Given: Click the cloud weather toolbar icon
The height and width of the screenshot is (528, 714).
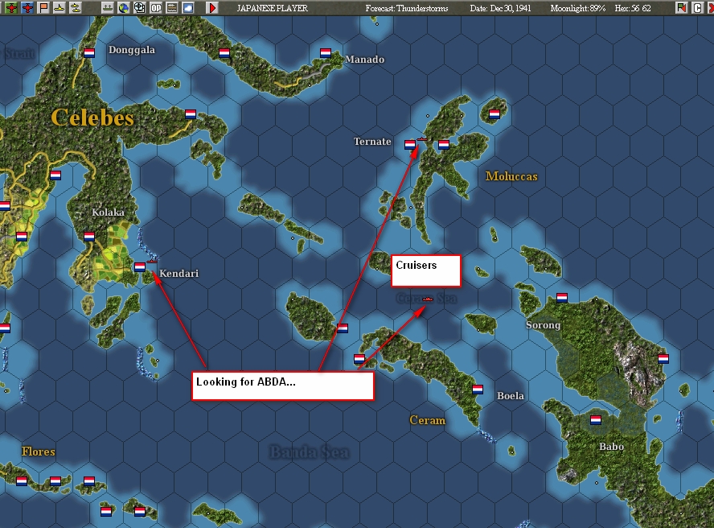Looking at the screenshot, I should pos(188,8).
